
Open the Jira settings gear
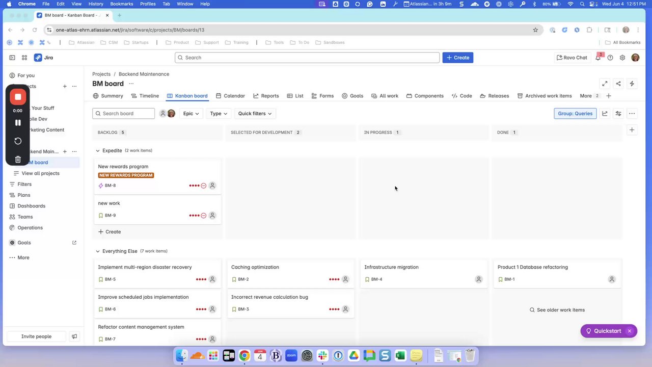(622, 58)
